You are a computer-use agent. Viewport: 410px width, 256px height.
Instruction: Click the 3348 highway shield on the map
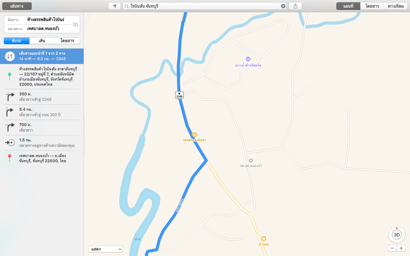179,95
